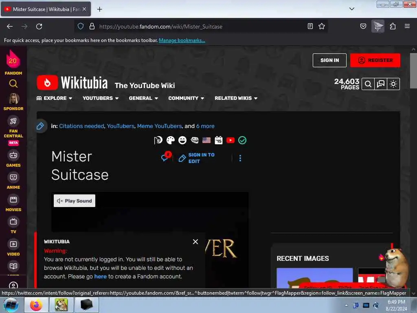
Task: Click the Play Sound button
Action: (75, 201)
